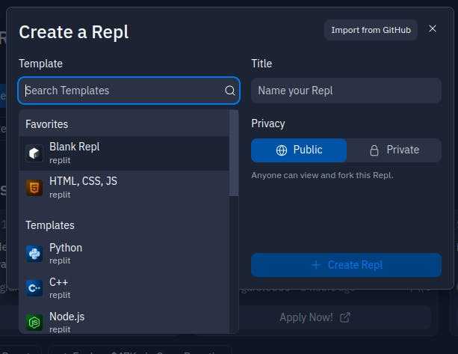Set privacy to Public
The image size is (458, 354).
coord(299,150)
